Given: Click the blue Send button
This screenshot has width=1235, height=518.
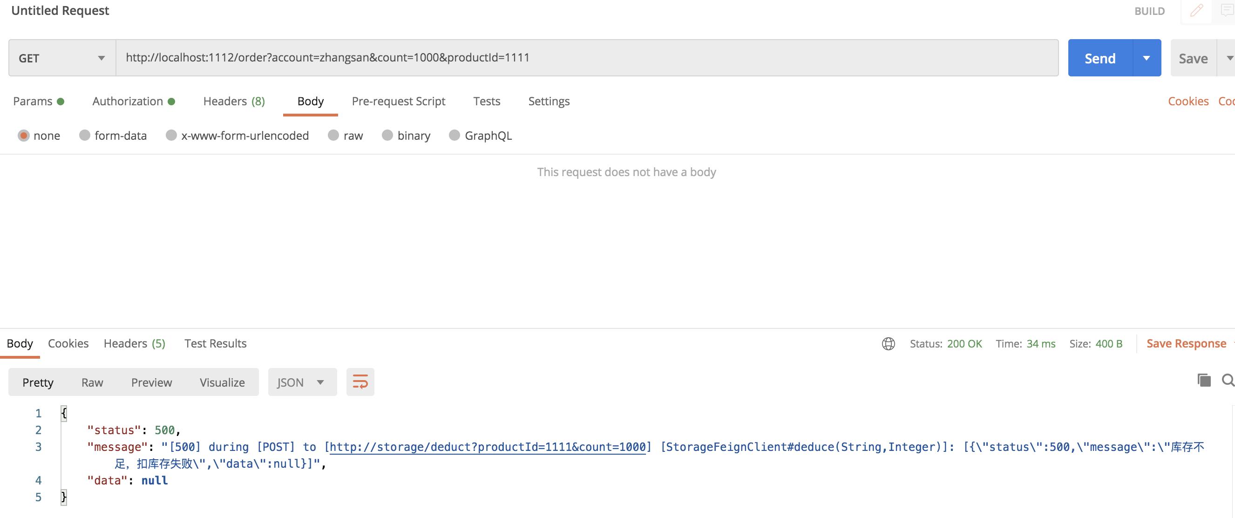Looking at the screenshot, I should (1100, 58).
